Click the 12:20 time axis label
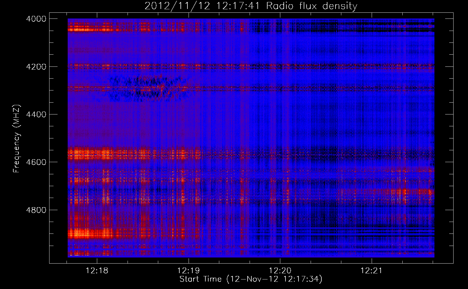Screen dimensions: 468x289 click(x=280, y=271)
